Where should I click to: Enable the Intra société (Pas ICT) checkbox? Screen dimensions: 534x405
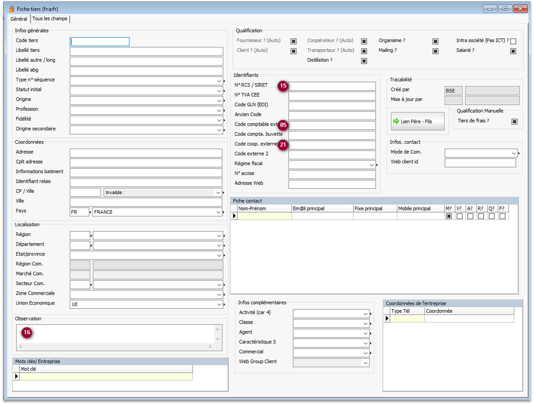pyautogui.click(x=513, y=41)
